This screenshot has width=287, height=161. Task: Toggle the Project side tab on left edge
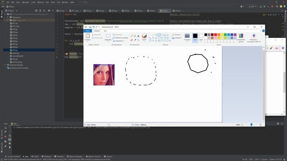[2, 14]
